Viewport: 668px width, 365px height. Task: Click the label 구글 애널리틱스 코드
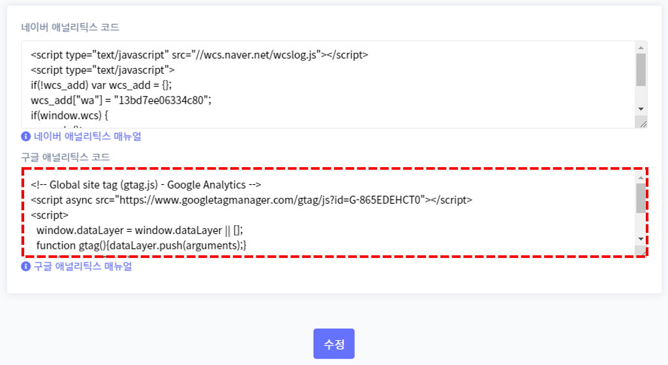point(66,157)
